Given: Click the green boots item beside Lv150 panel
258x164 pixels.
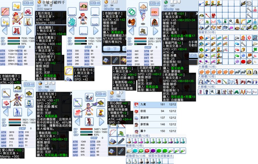Looking at the screenshot, I should point(121,133).
